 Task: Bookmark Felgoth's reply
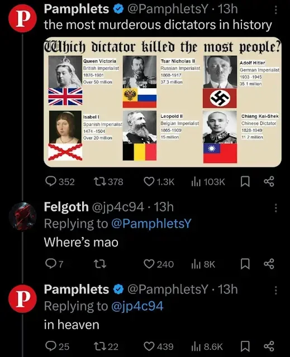(x=245, y=264)
